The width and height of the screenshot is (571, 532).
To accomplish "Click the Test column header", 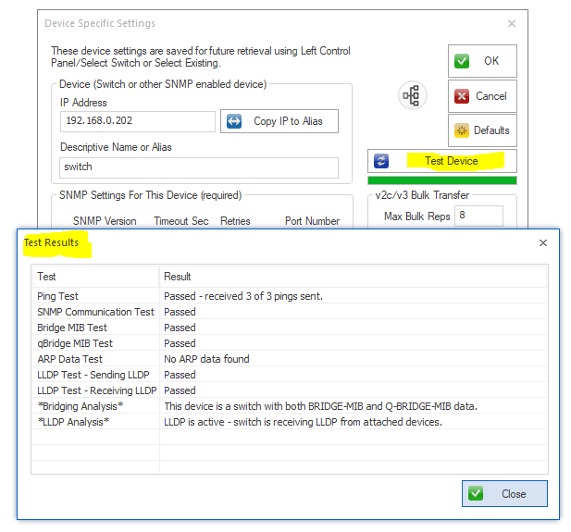I will [95, 277].
